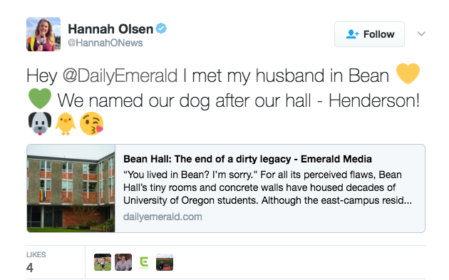Click the dailyemerald.com domain link

pos(162,217)
